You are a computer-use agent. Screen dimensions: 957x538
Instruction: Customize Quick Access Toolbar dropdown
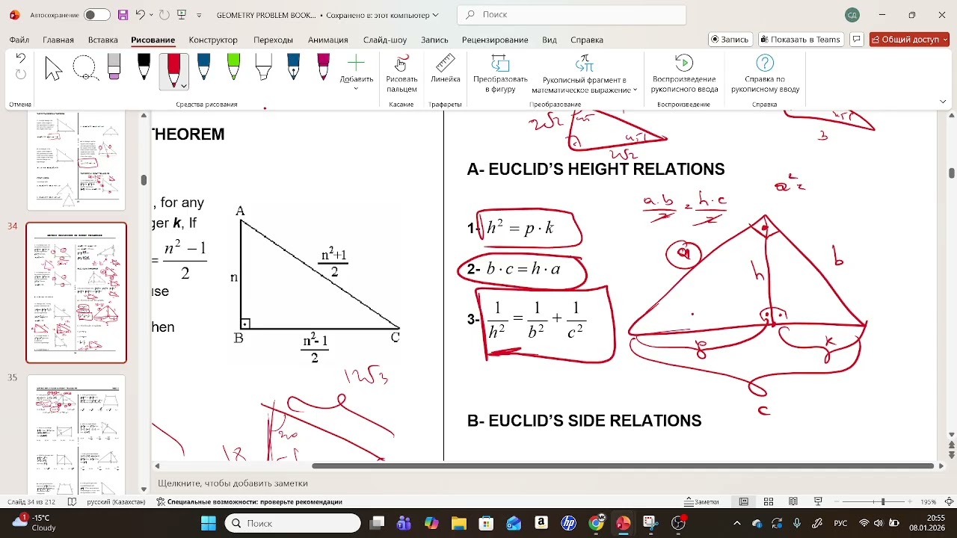point(199,15)
